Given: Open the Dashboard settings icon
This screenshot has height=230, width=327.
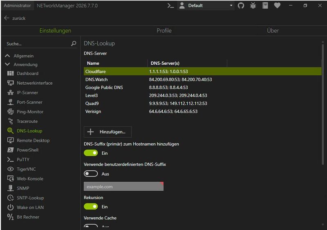Looking at the screenshot, I should (11, 73).
